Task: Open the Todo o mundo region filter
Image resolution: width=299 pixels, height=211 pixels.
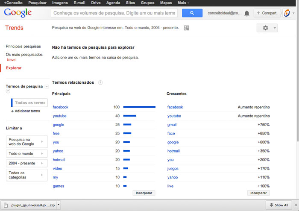Action: point(26,154)
